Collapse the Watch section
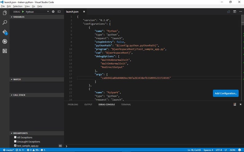The image size is (244, 152). (x=37, y=79)
